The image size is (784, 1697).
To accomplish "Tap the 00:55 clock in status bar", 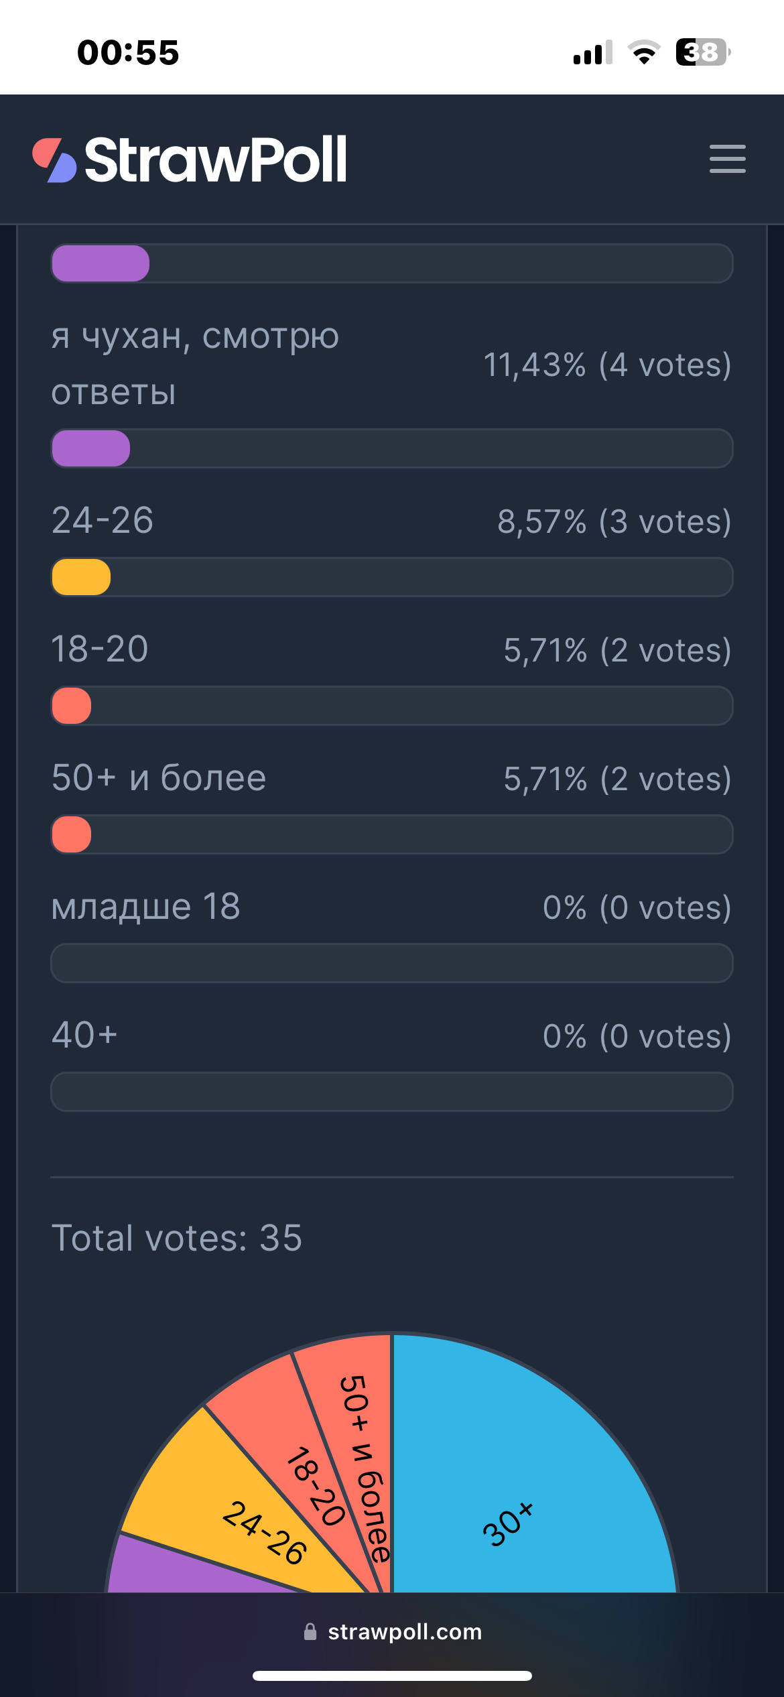I will [128, 52].
